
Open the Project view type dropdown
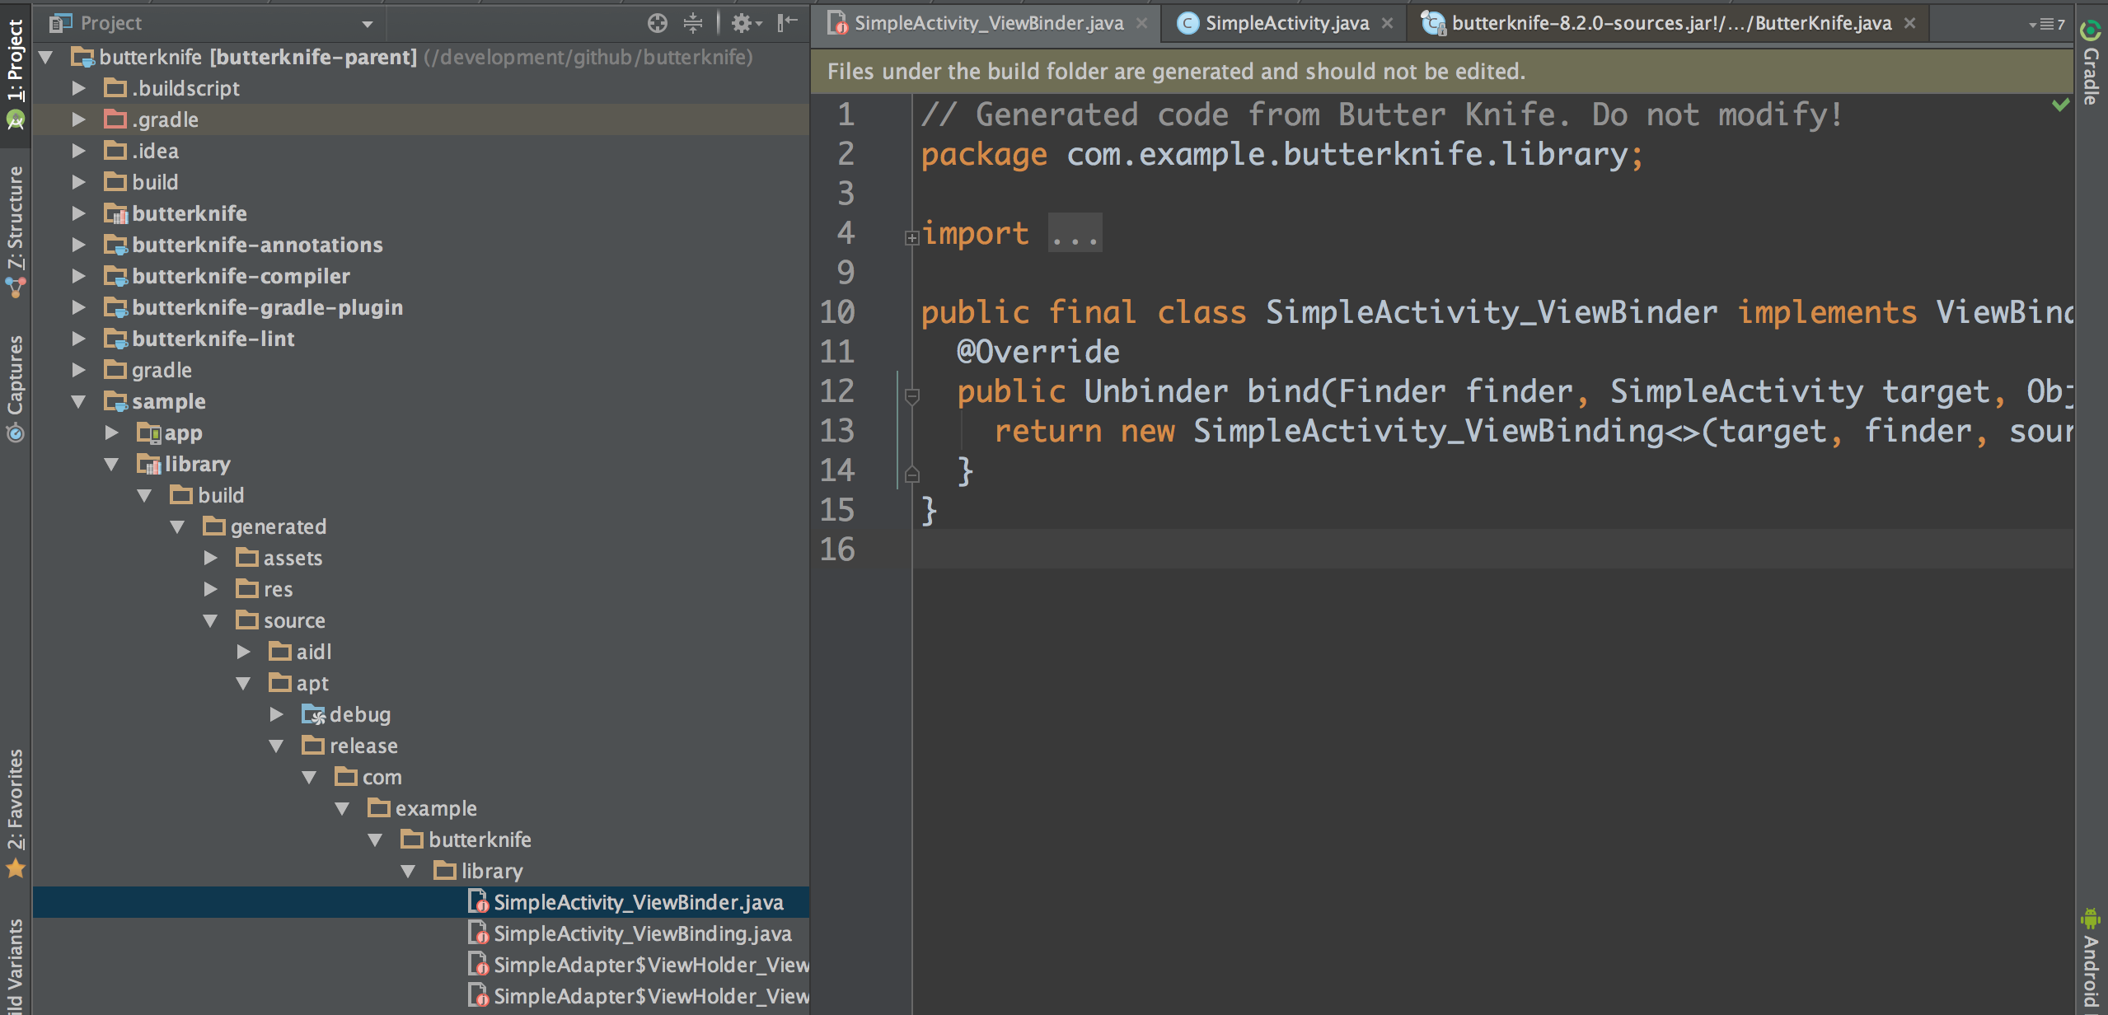pyautogui.click(x=368, y=24)
